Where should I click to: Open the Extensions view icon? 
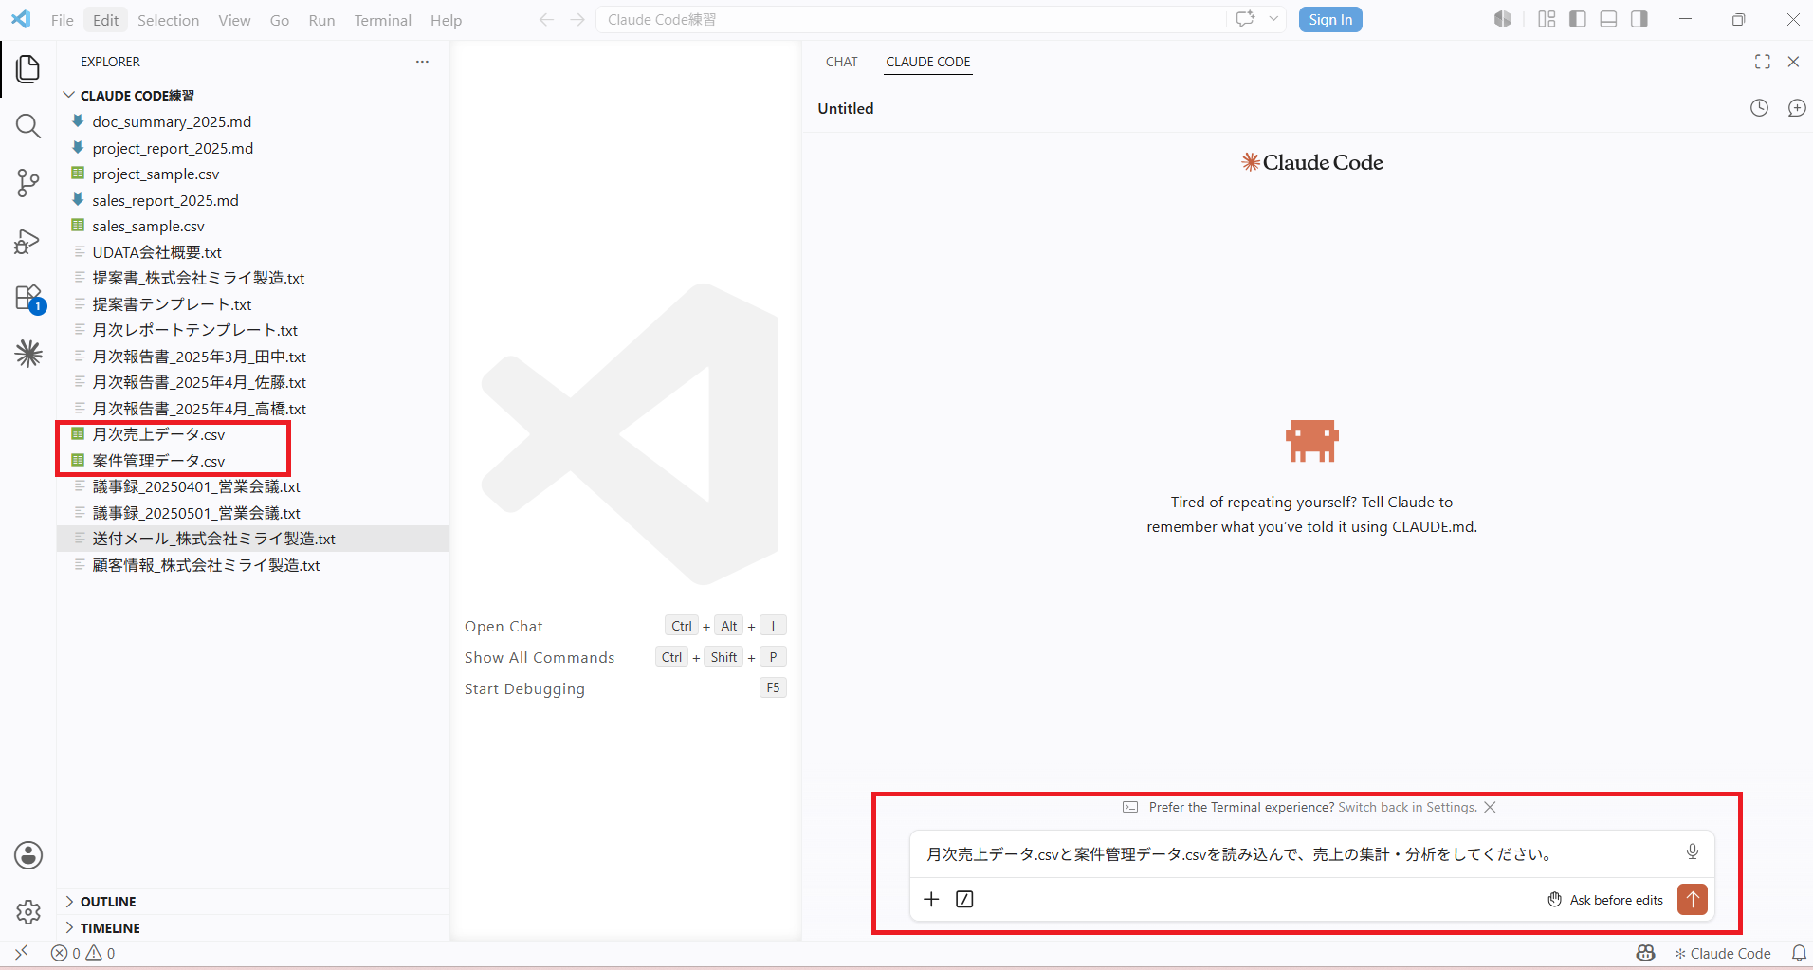28,298
